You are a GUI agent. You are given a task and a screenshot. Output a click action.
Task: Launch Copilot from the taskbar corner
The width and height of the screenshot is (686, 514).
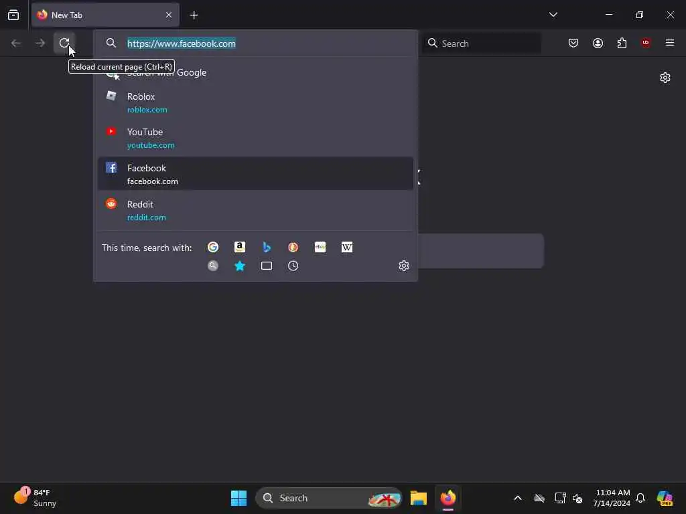pos(665,498)
